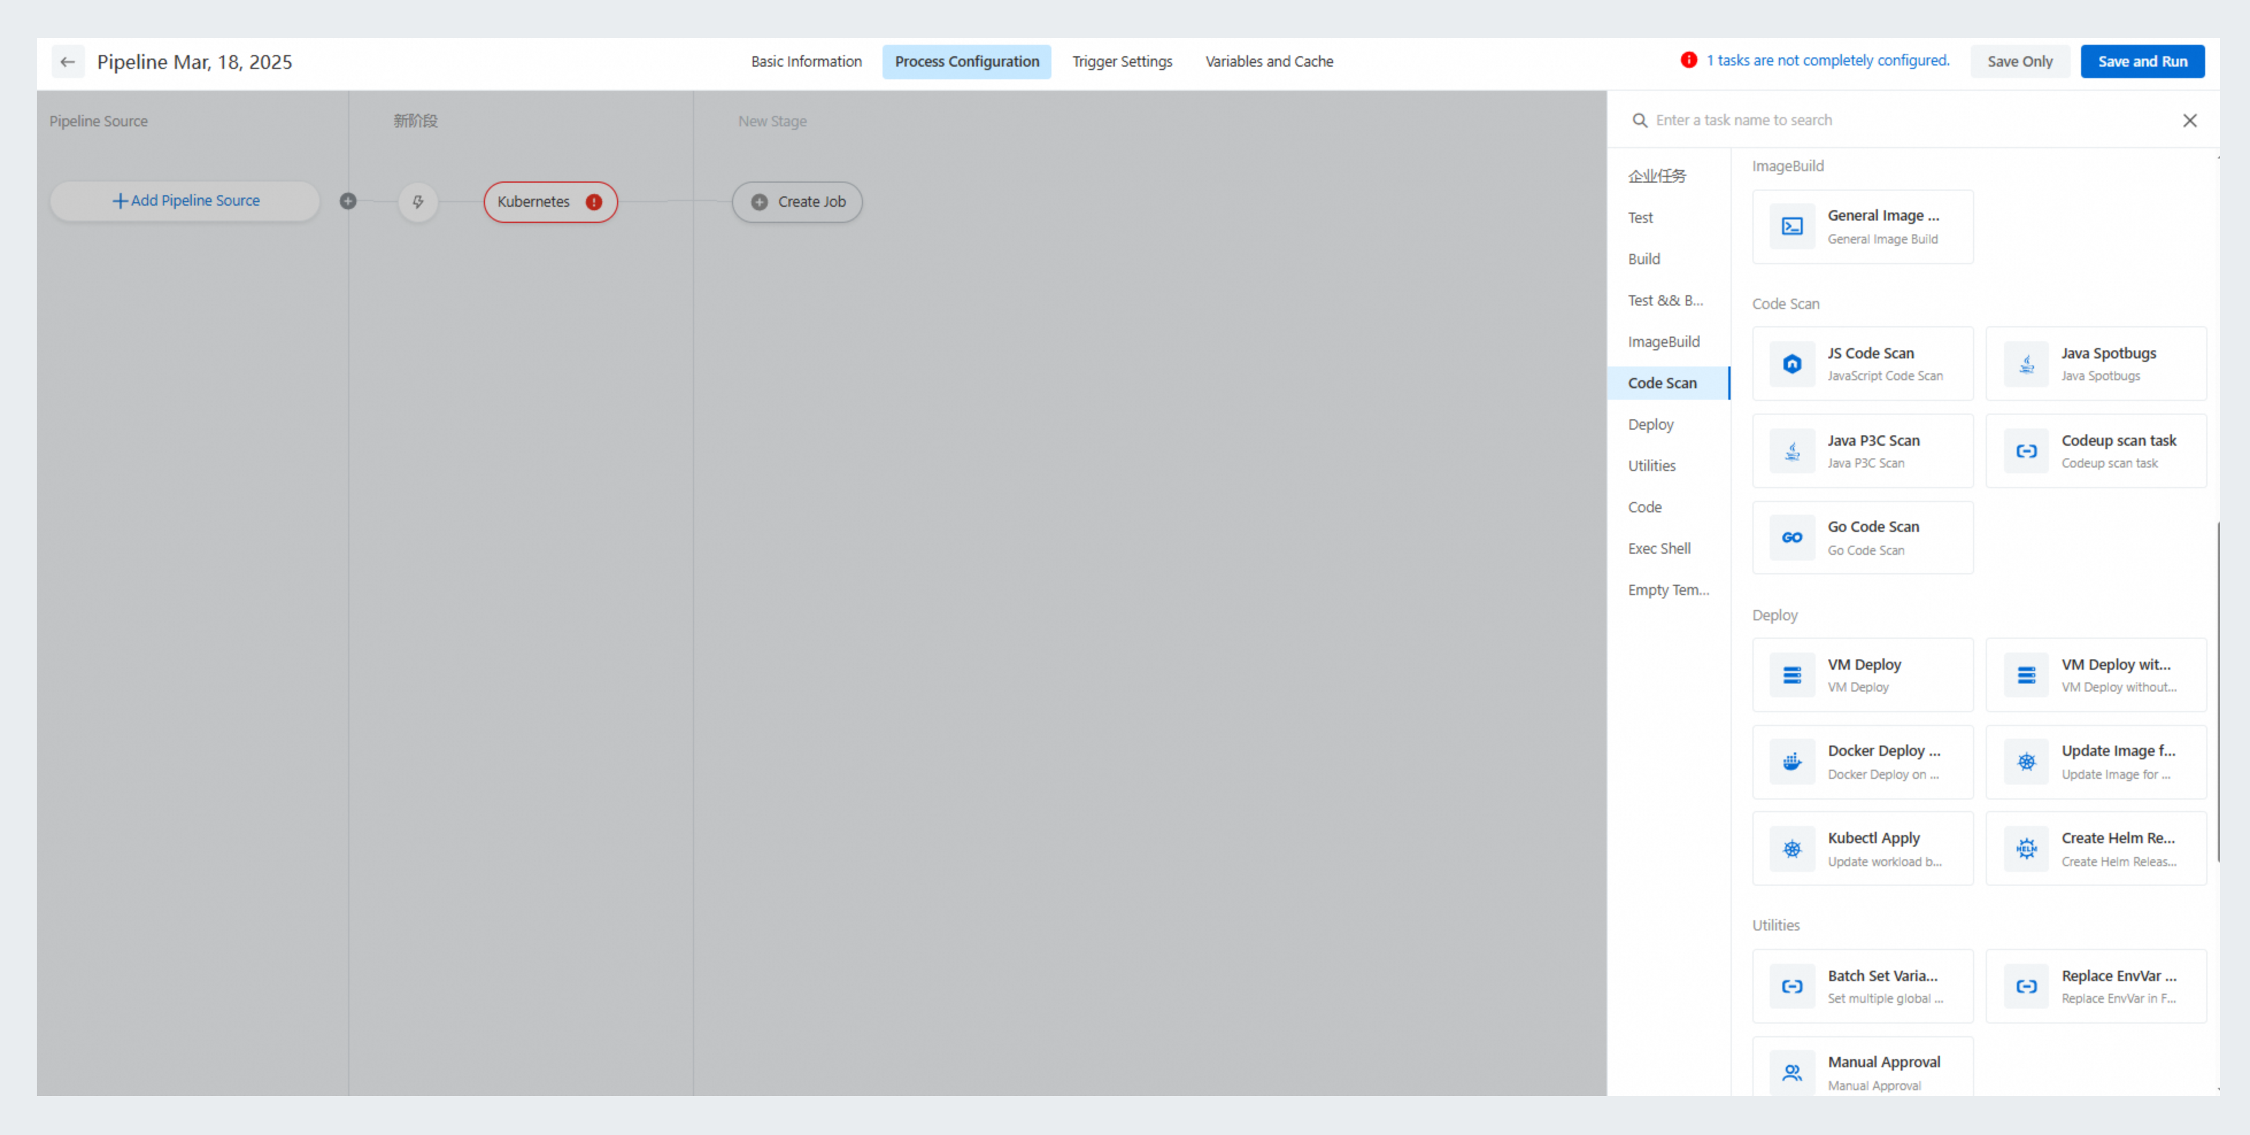Click the Save and Run button
Image resolution: width=2250 pixels, height=1135 pixels.
2141,61
